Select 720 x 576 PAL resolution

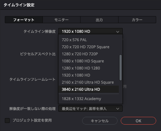pyautogui.click(x=89, y=40)
